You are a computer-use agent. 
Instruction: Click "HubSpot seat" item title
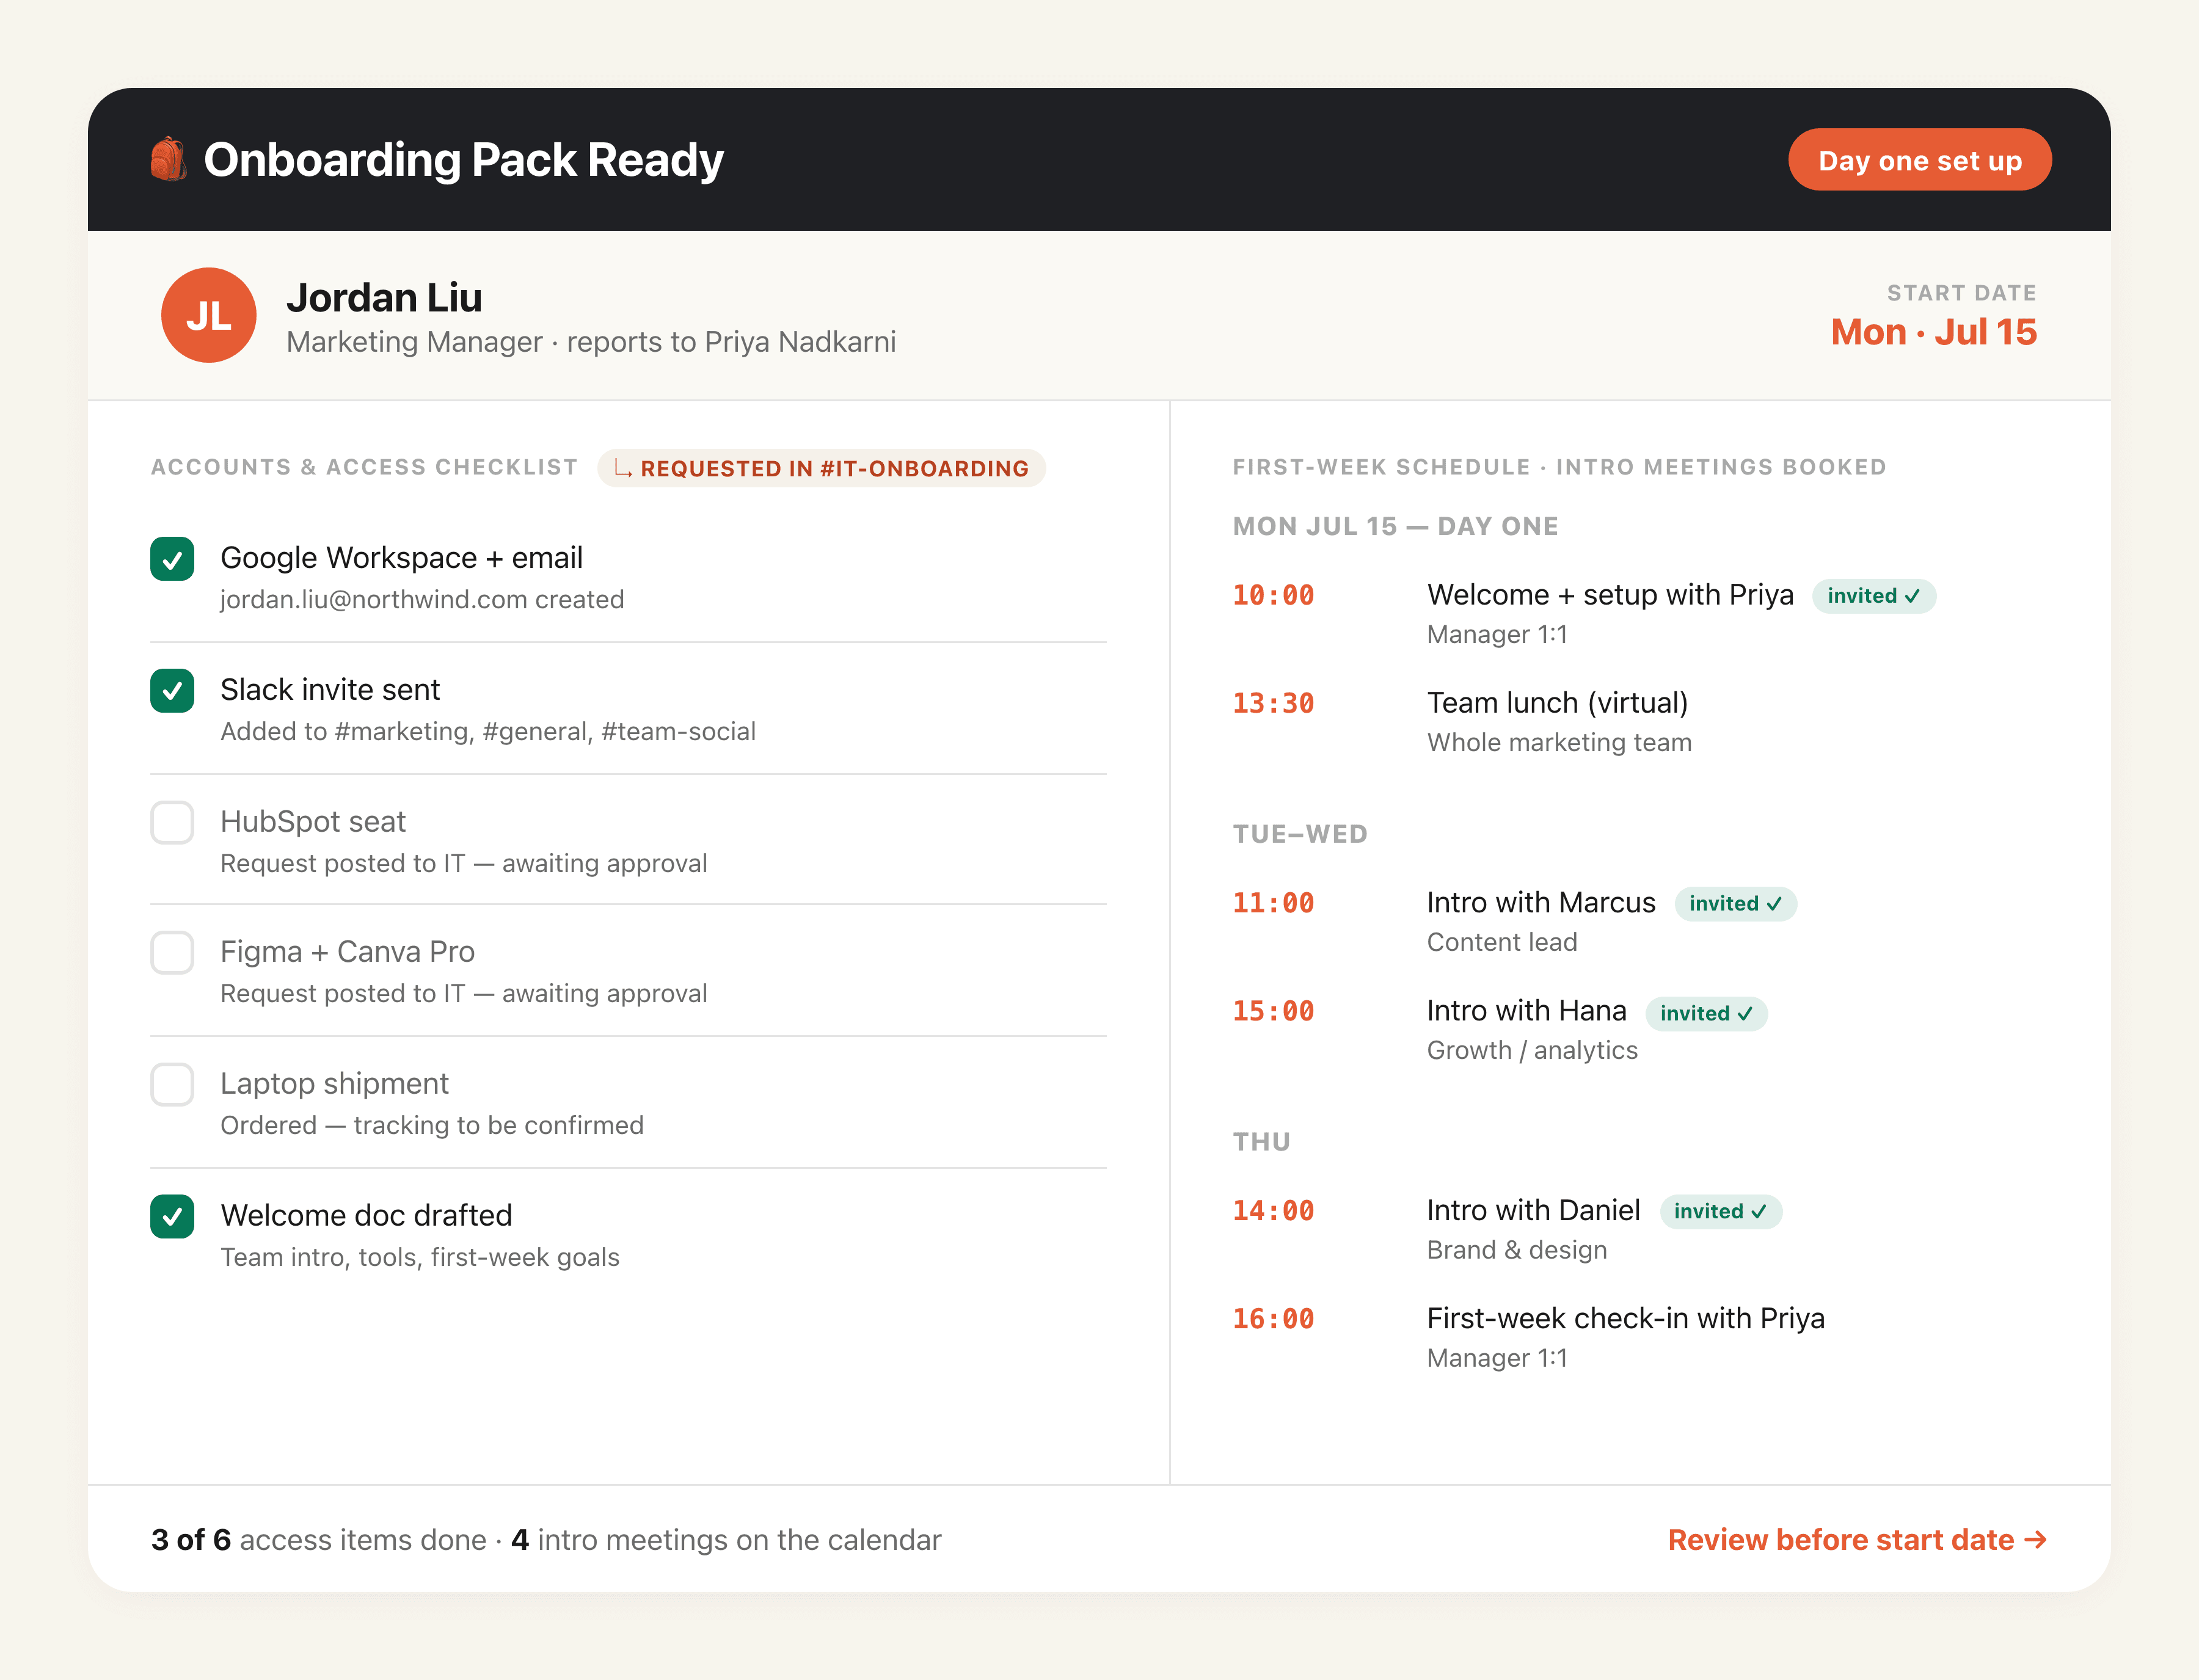(313, 821)
